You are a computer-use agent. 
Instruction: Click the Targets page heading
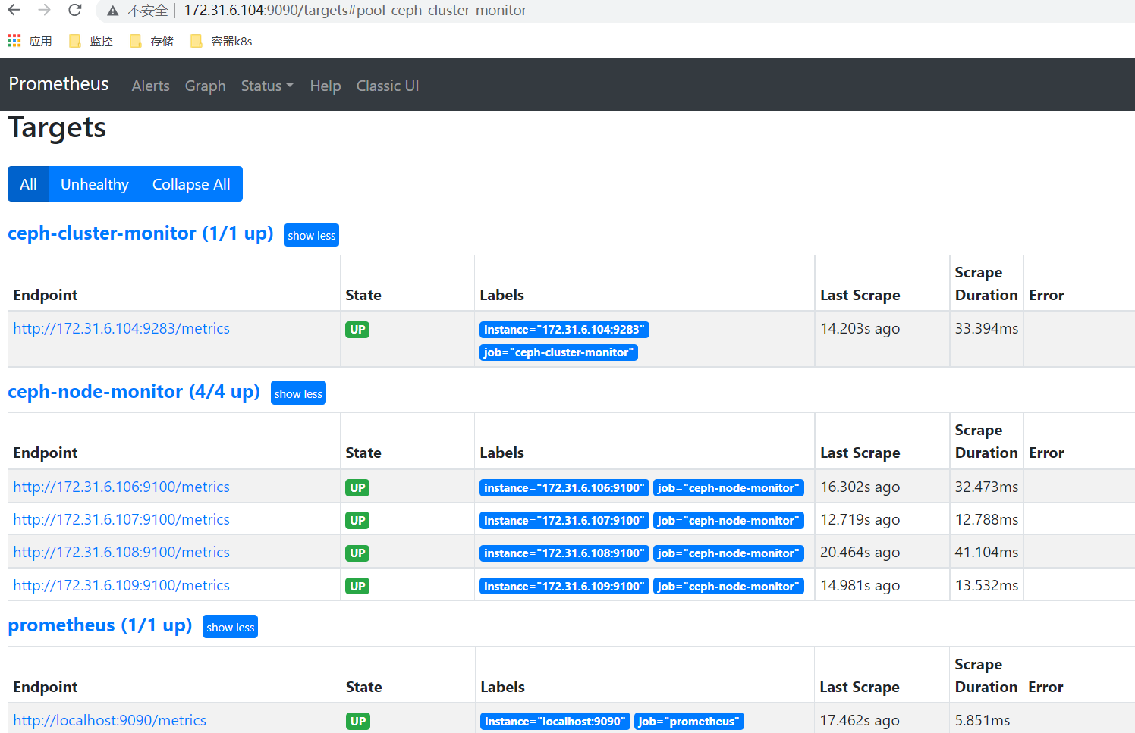click(x=57, y=127)
